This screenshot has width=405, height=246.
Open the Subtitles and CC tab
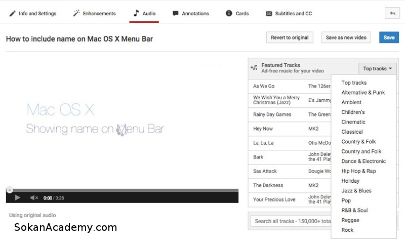tap(289, 13)
